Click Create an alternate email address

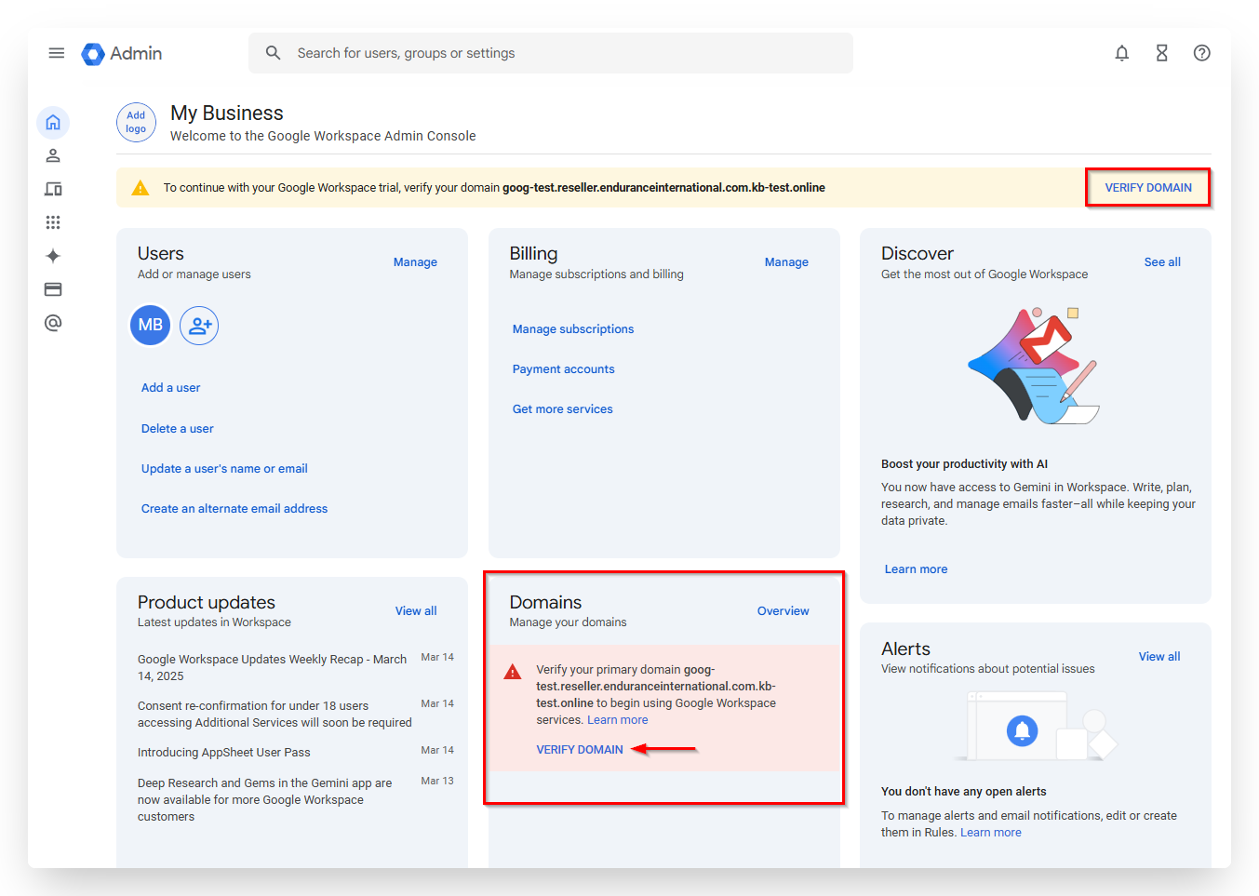pos(234,509)
